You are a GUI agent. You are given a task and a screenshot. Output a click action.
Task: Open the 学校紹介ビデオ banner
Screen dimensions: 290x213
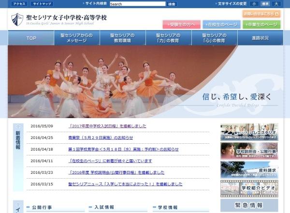249,188
